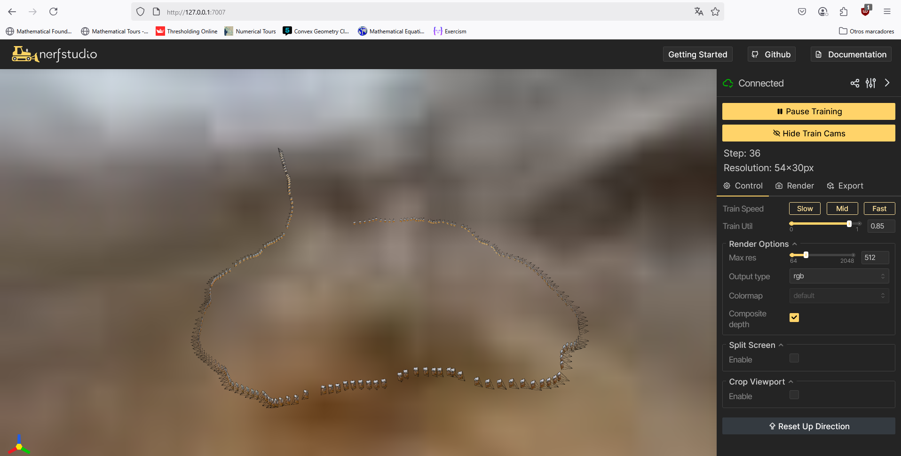Image resolution: width=901 pixels, height=456 pixels.
Task: Collapse the side panel with the chevron arrow
Action: 887,83
